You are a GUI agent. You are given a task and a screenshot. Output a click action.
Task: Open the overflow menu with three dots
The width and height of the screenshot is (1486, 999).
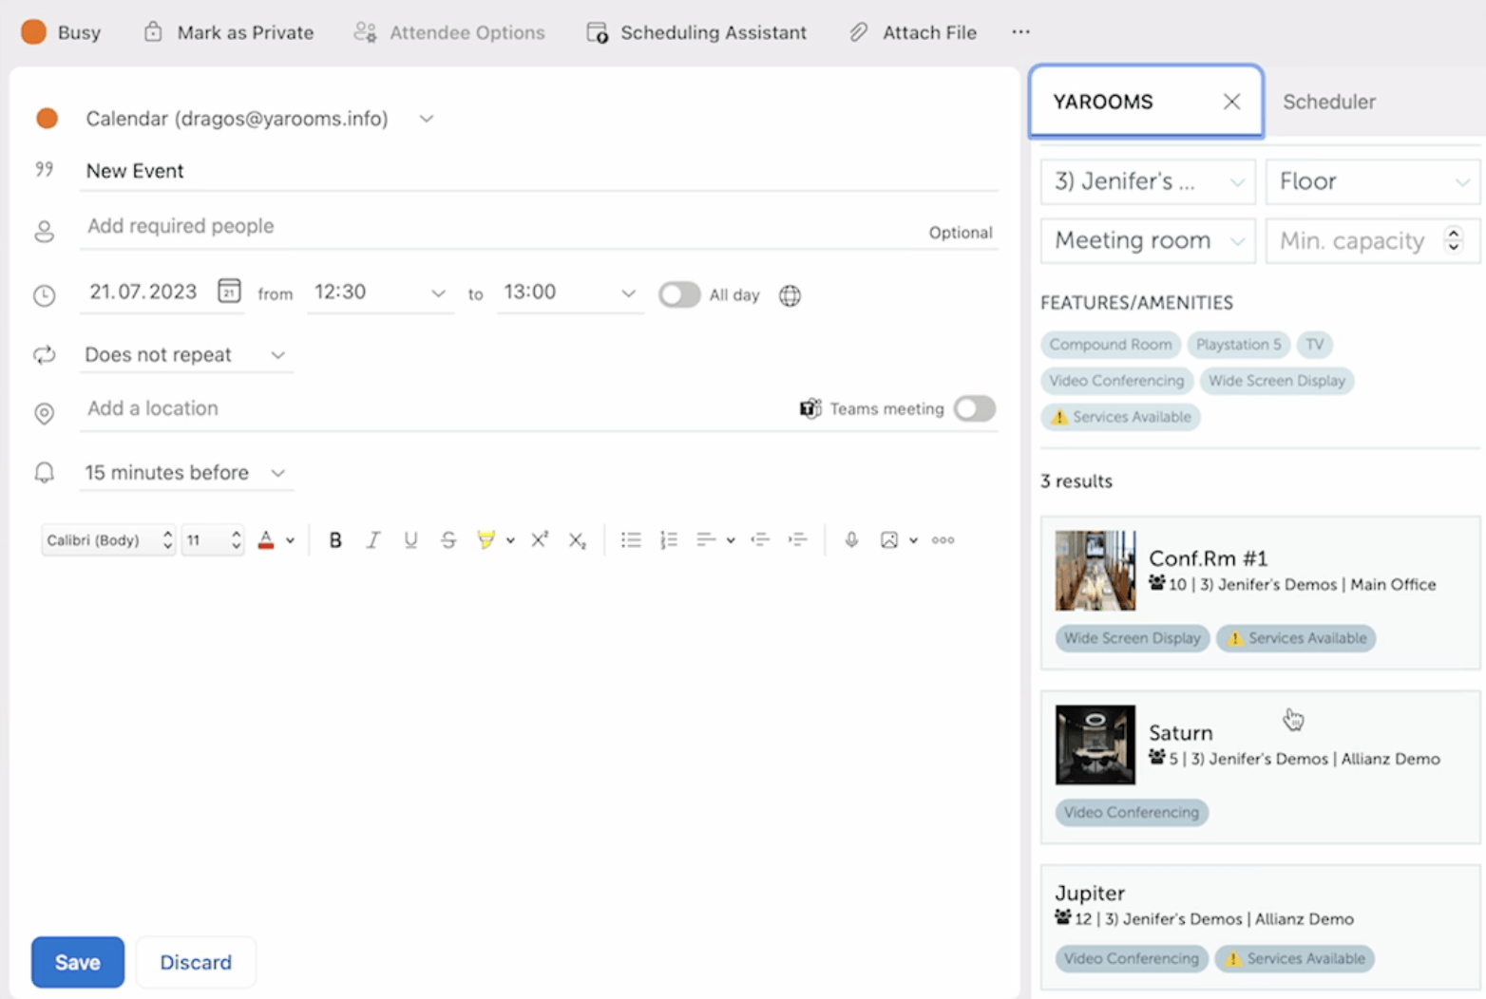point(1020,31)
